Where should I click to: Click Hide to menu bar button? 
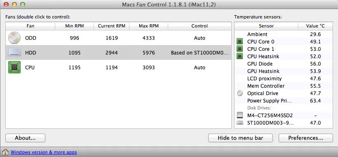(x=240, y=138)
